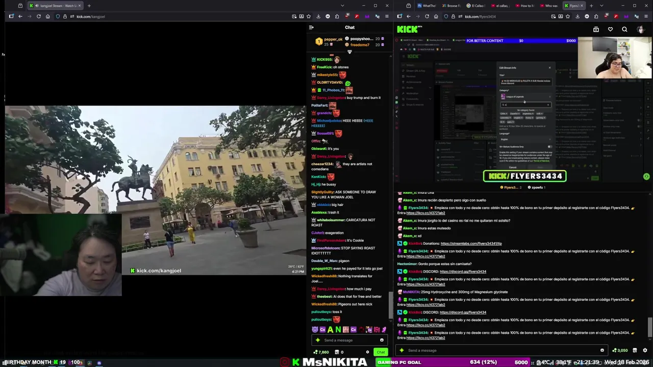Open chat settings gear in flyers3434 chat

point(645,350)
